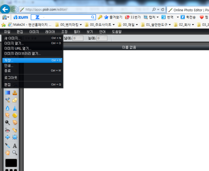This screenshot has width=209, height=171.
Task: Open the Make24 펜션홈페이지 favorite link
Action: point(30,25)
